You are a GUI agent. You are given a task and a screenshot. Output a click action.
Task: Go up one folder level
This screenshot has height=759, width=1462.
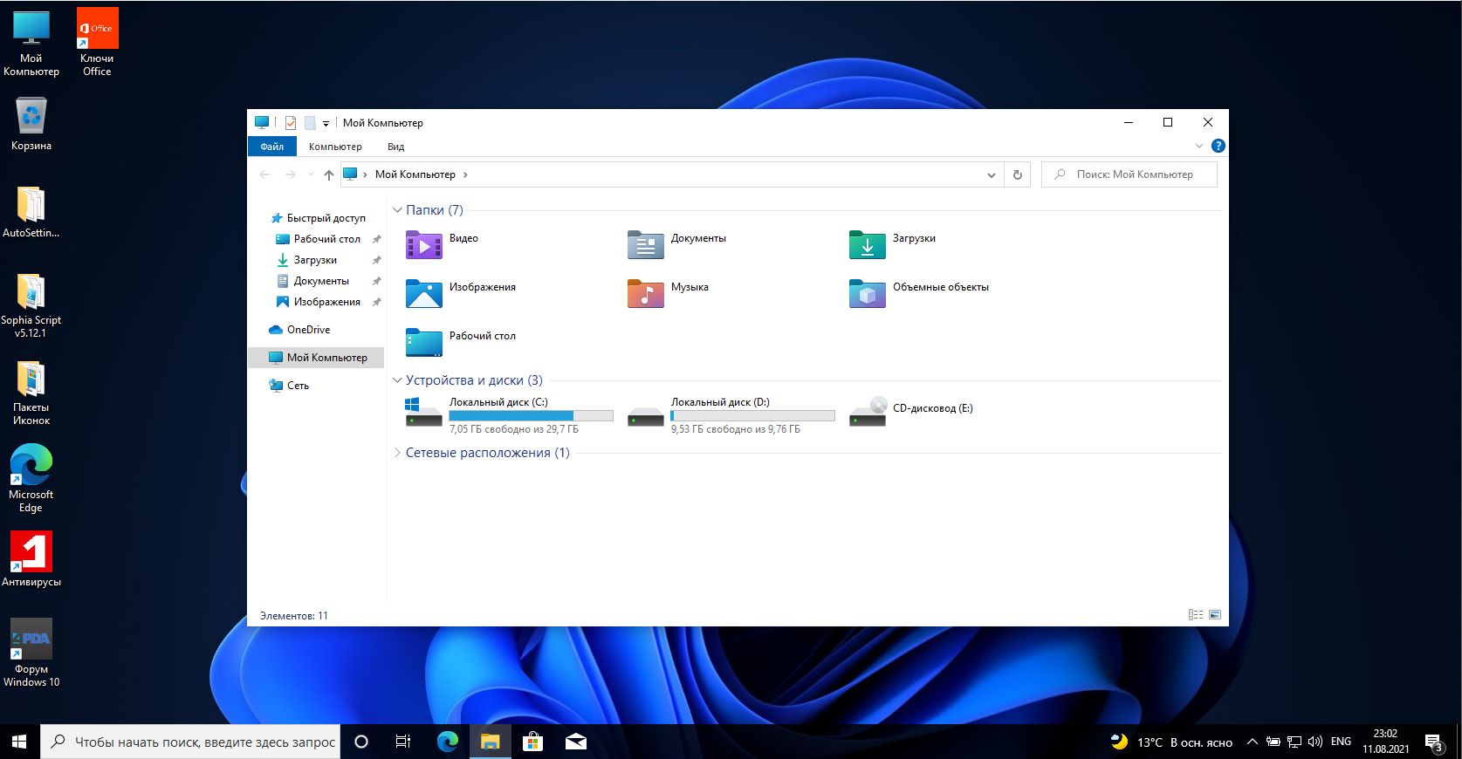(329, 174)
